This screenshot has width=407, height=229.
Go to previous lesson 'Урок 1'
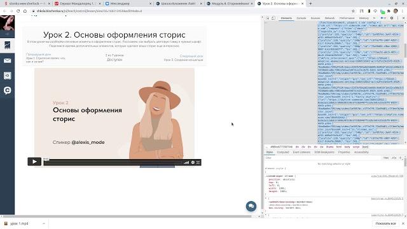(45, 60)
